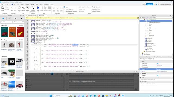Open the Vehicle category tile in Toolbox
Image resolution: width=174 pixels, height=97 pixels.
coord(4,32)
